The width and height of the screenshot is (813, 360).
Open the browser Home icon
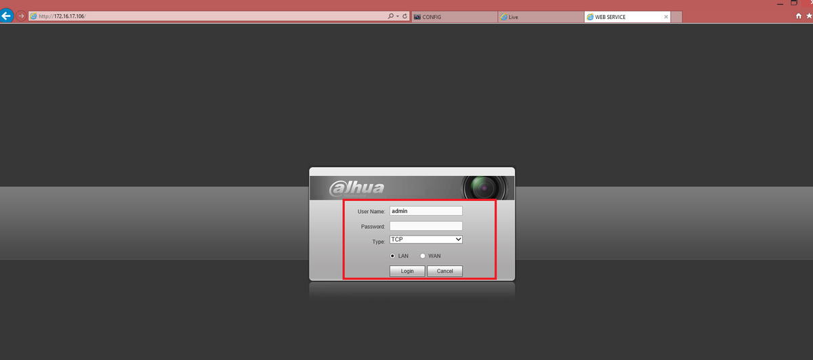[799, 16]
